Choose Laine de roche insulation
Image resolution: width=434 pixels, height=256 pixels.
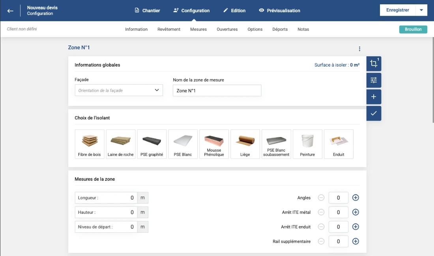121,144
